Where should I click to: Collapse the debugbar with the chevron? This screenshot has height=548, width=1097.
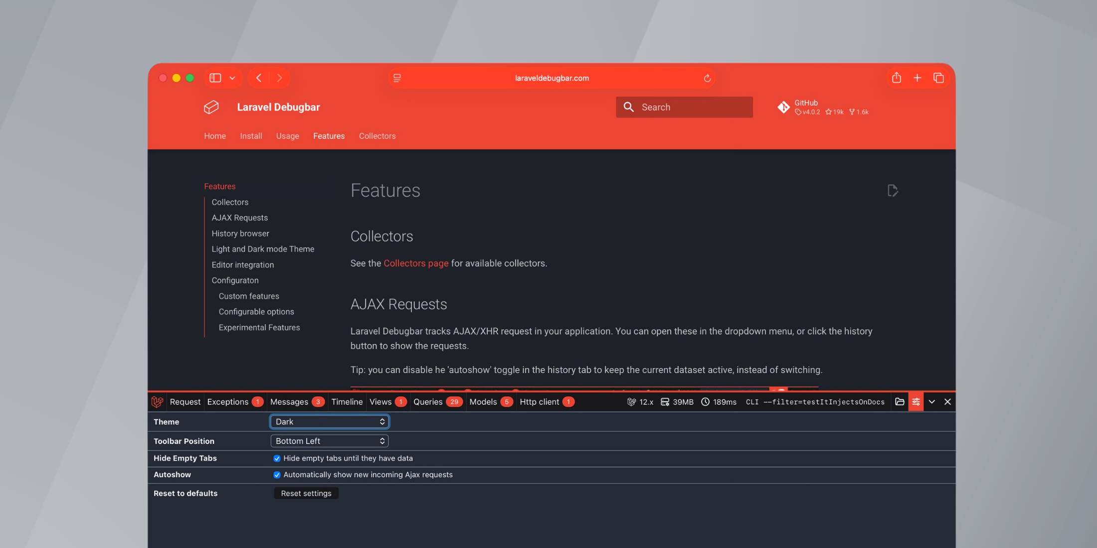pos(931,402)
